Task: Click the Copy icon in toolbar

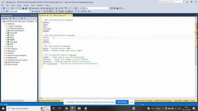Action: click(59, 8)
